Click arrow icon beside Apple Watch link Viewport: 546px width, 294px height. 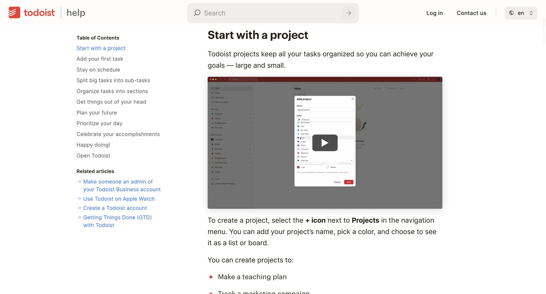(x=79, y=199)
